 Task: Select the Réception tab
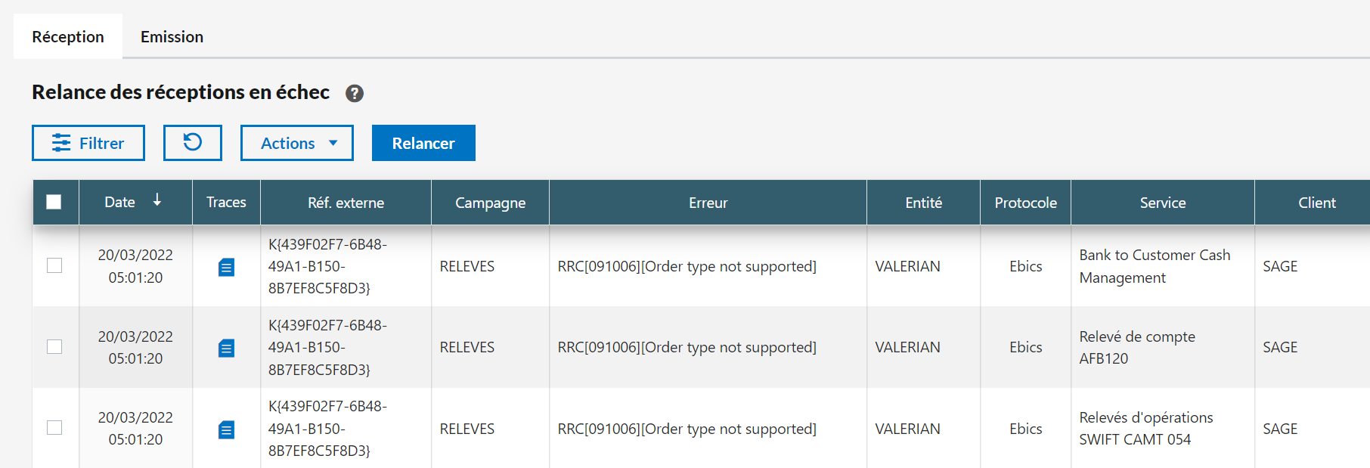(x=68, y=37)
